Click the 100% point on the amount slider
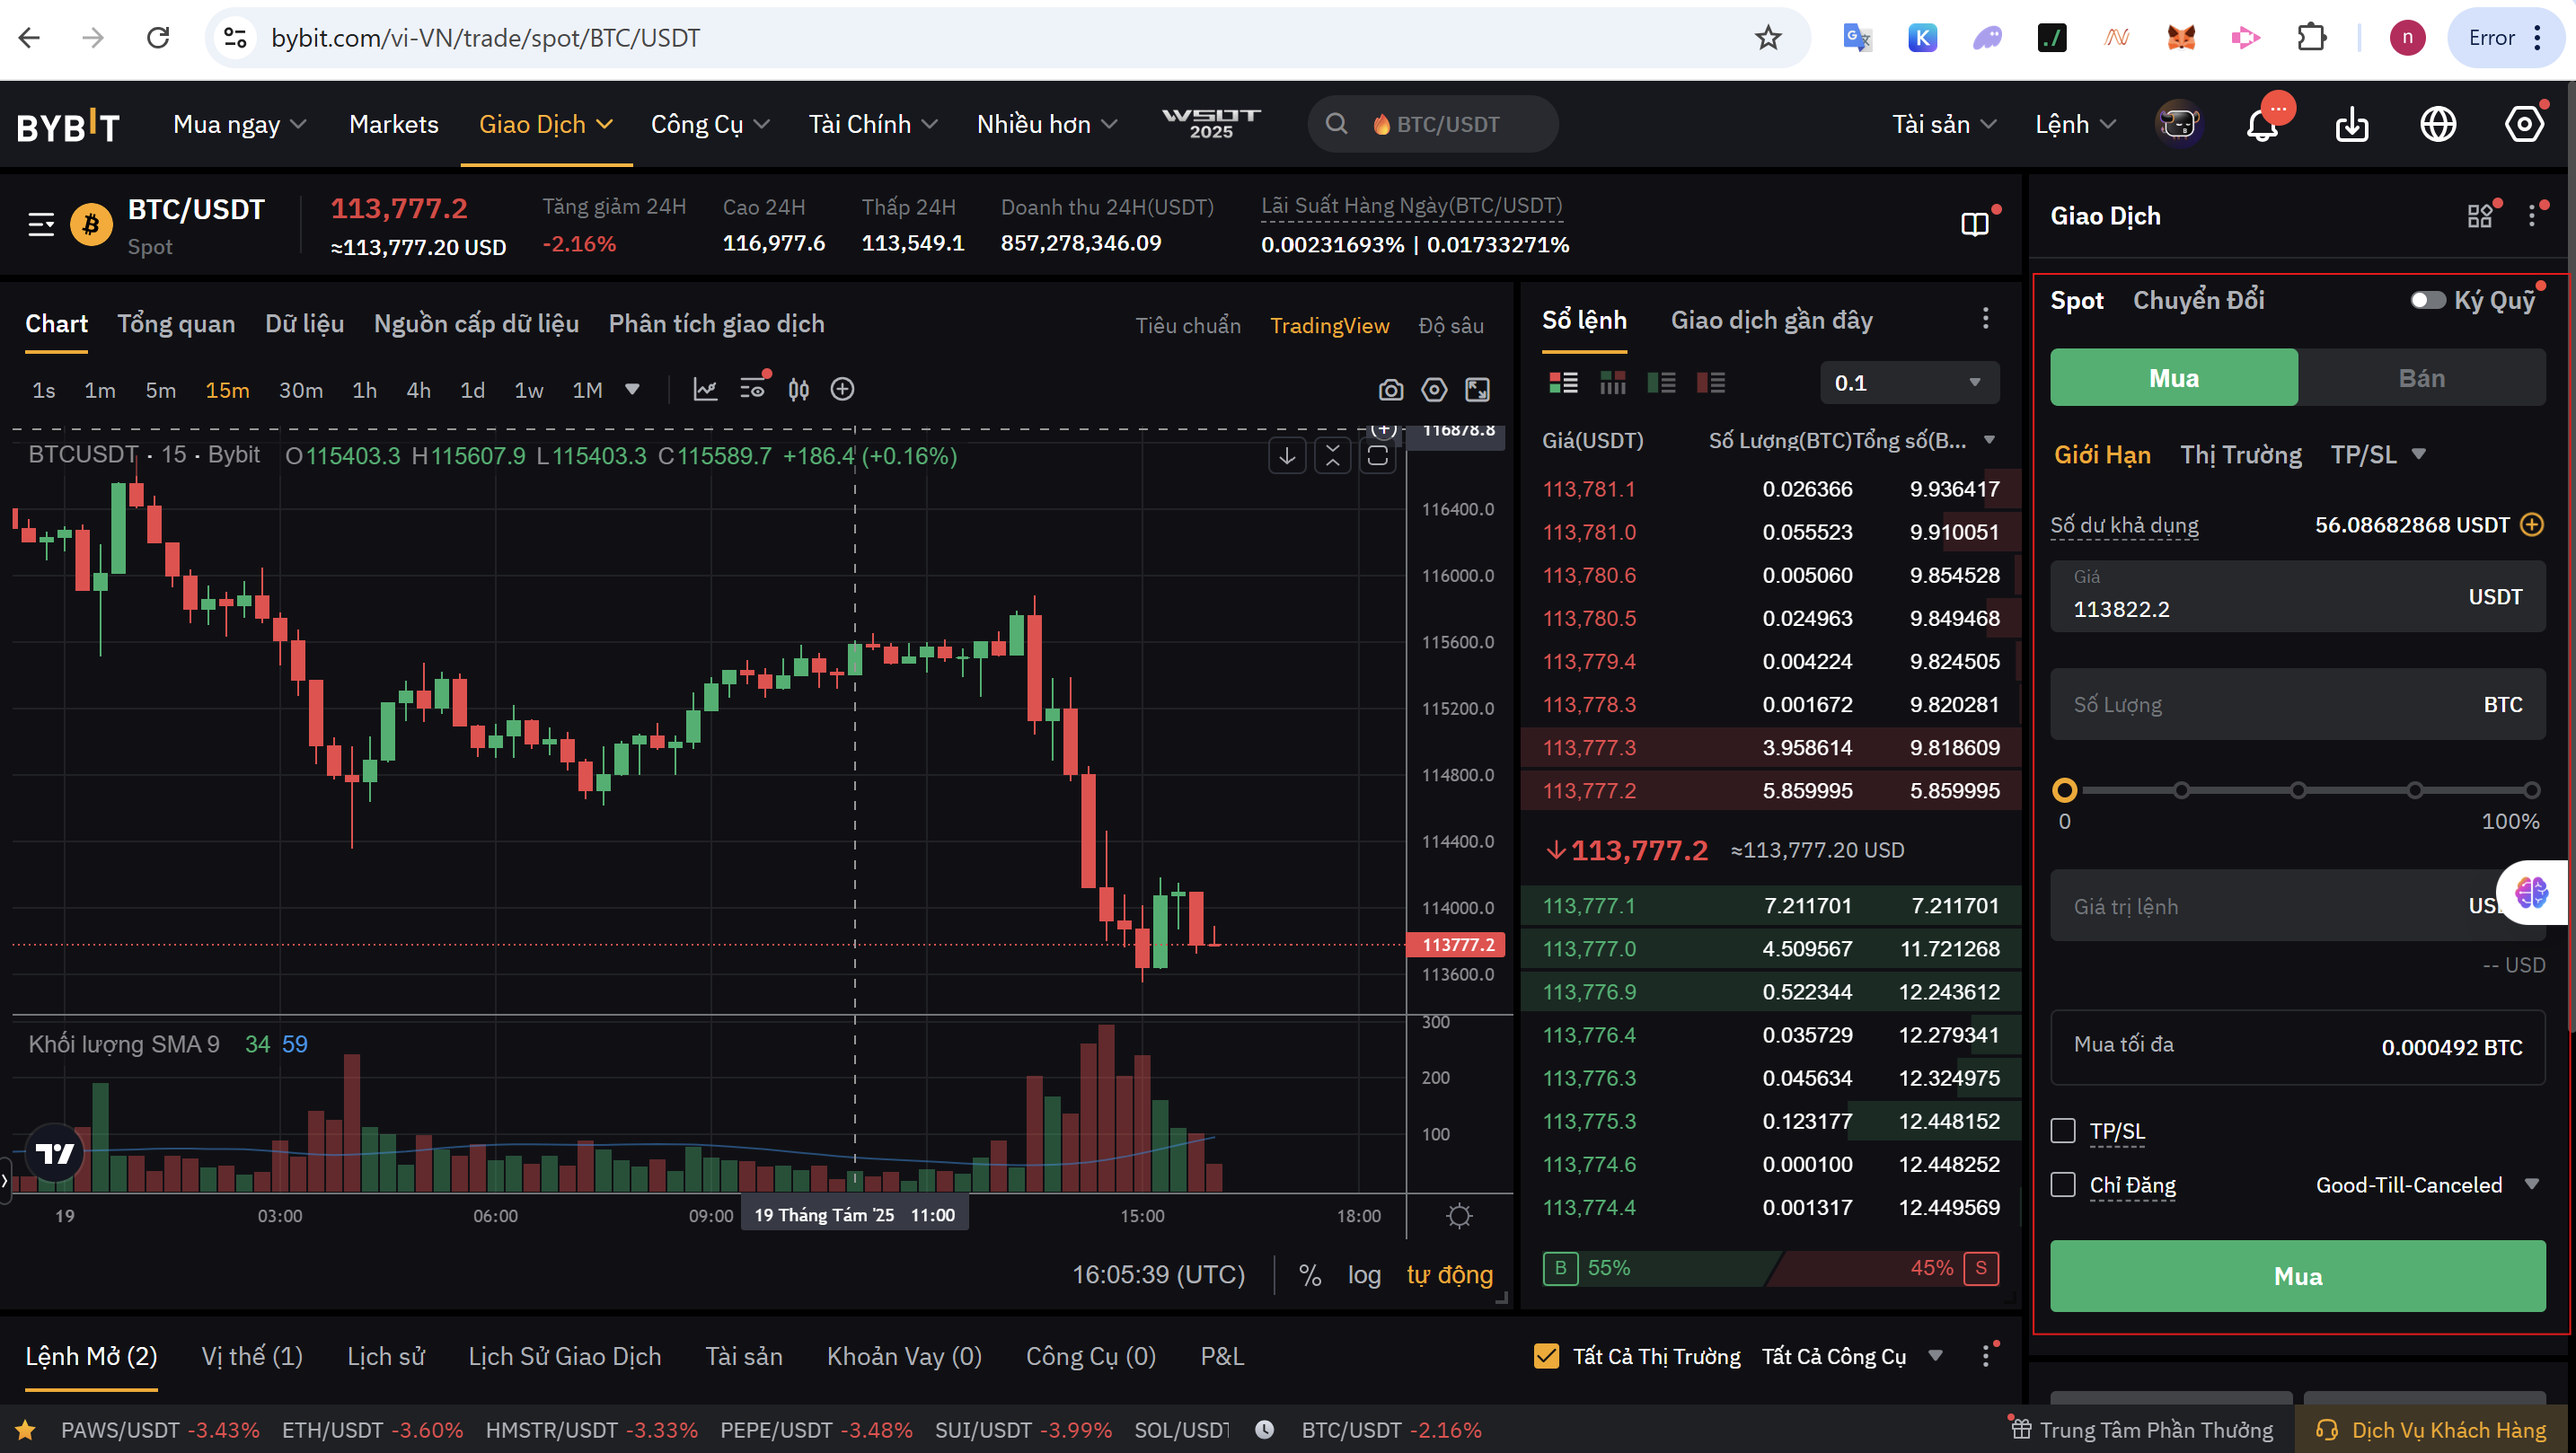 tap(2531, 790)
